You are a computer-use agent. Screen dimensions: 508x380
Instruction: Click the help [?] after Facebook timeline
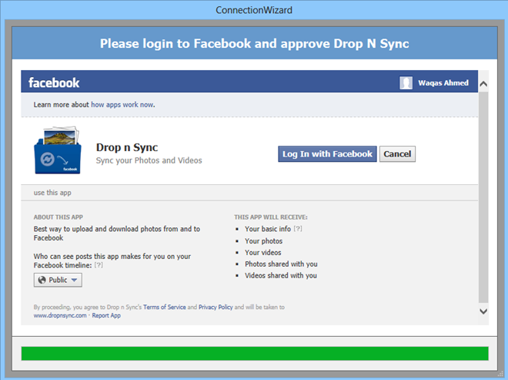(x=99, y=265)
